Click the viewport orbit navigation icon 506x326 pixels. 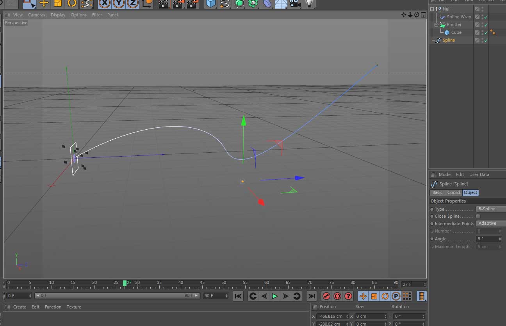tap(417, 15)
